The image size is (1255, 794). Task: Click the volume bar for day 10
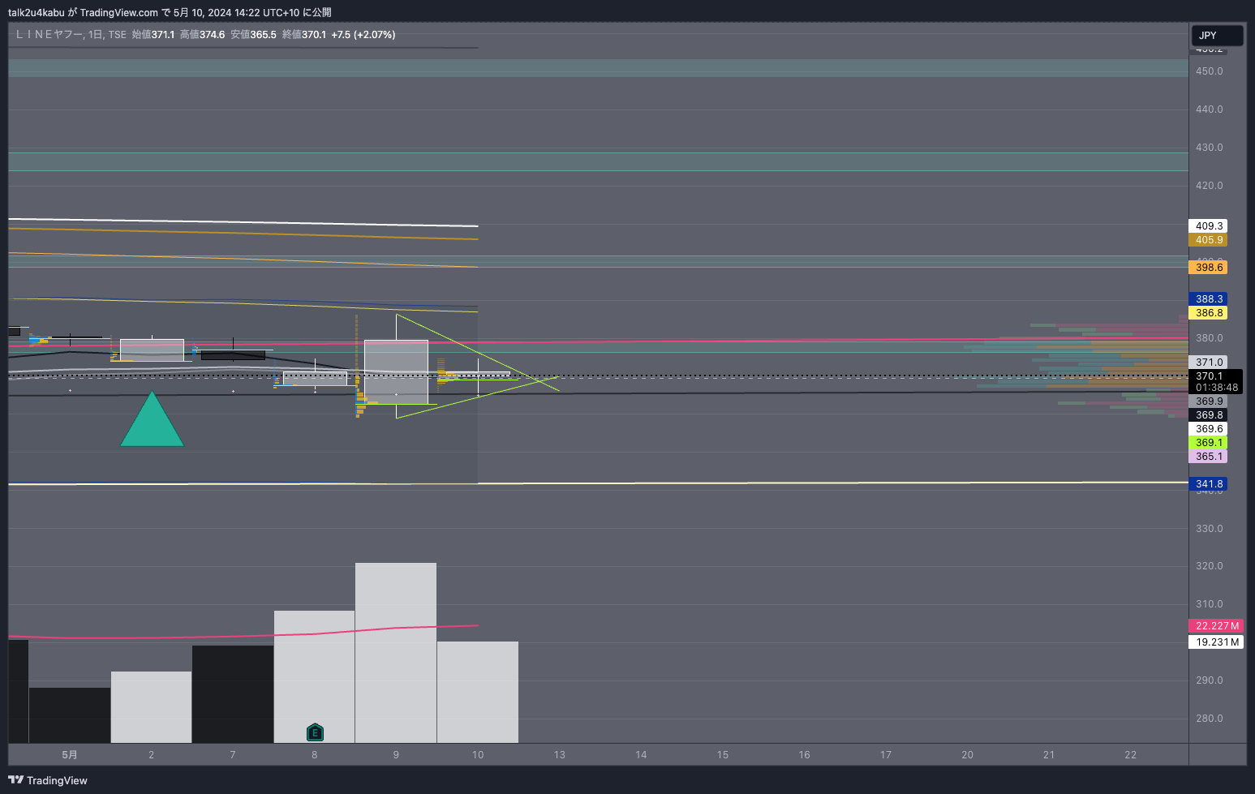click(x=478, y=693)
